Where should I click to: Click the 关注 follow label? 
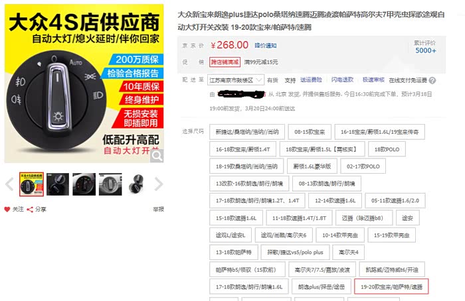point(18,210)
